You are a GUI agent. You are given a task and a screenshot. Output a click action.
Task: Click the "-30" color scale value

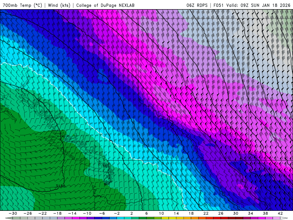13,213
